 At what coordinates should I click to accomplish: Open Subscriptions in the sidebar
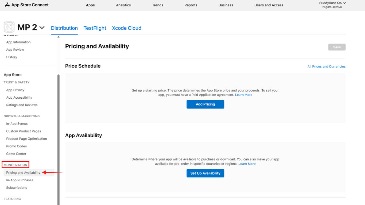coord(17,188)
